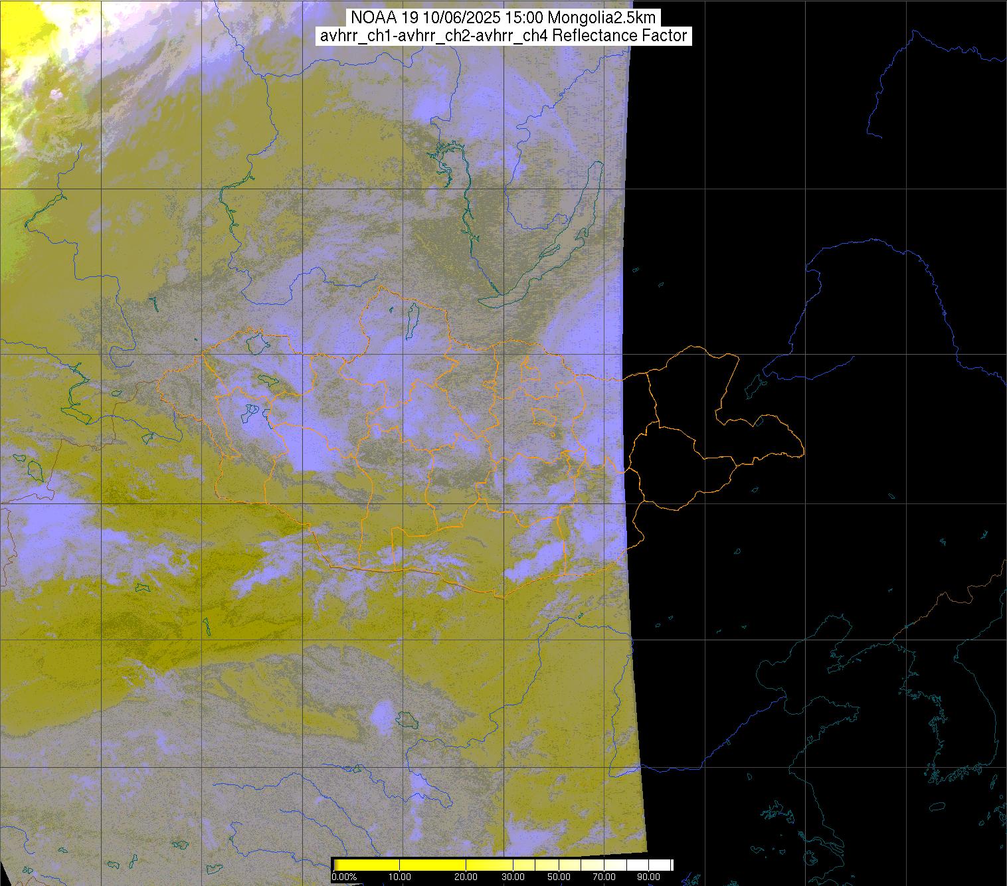Click the yellow reflectance color bar
The width and height of the screenshot is (1007, 886).
[503, 864]
